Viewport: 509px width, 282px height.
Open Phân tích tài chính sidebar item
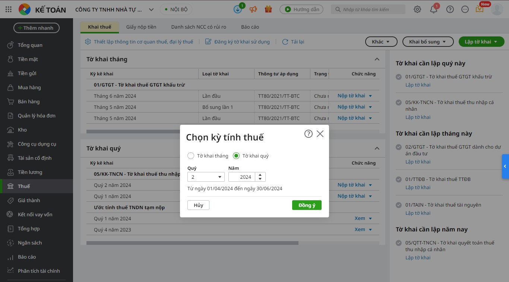(37, 271)
